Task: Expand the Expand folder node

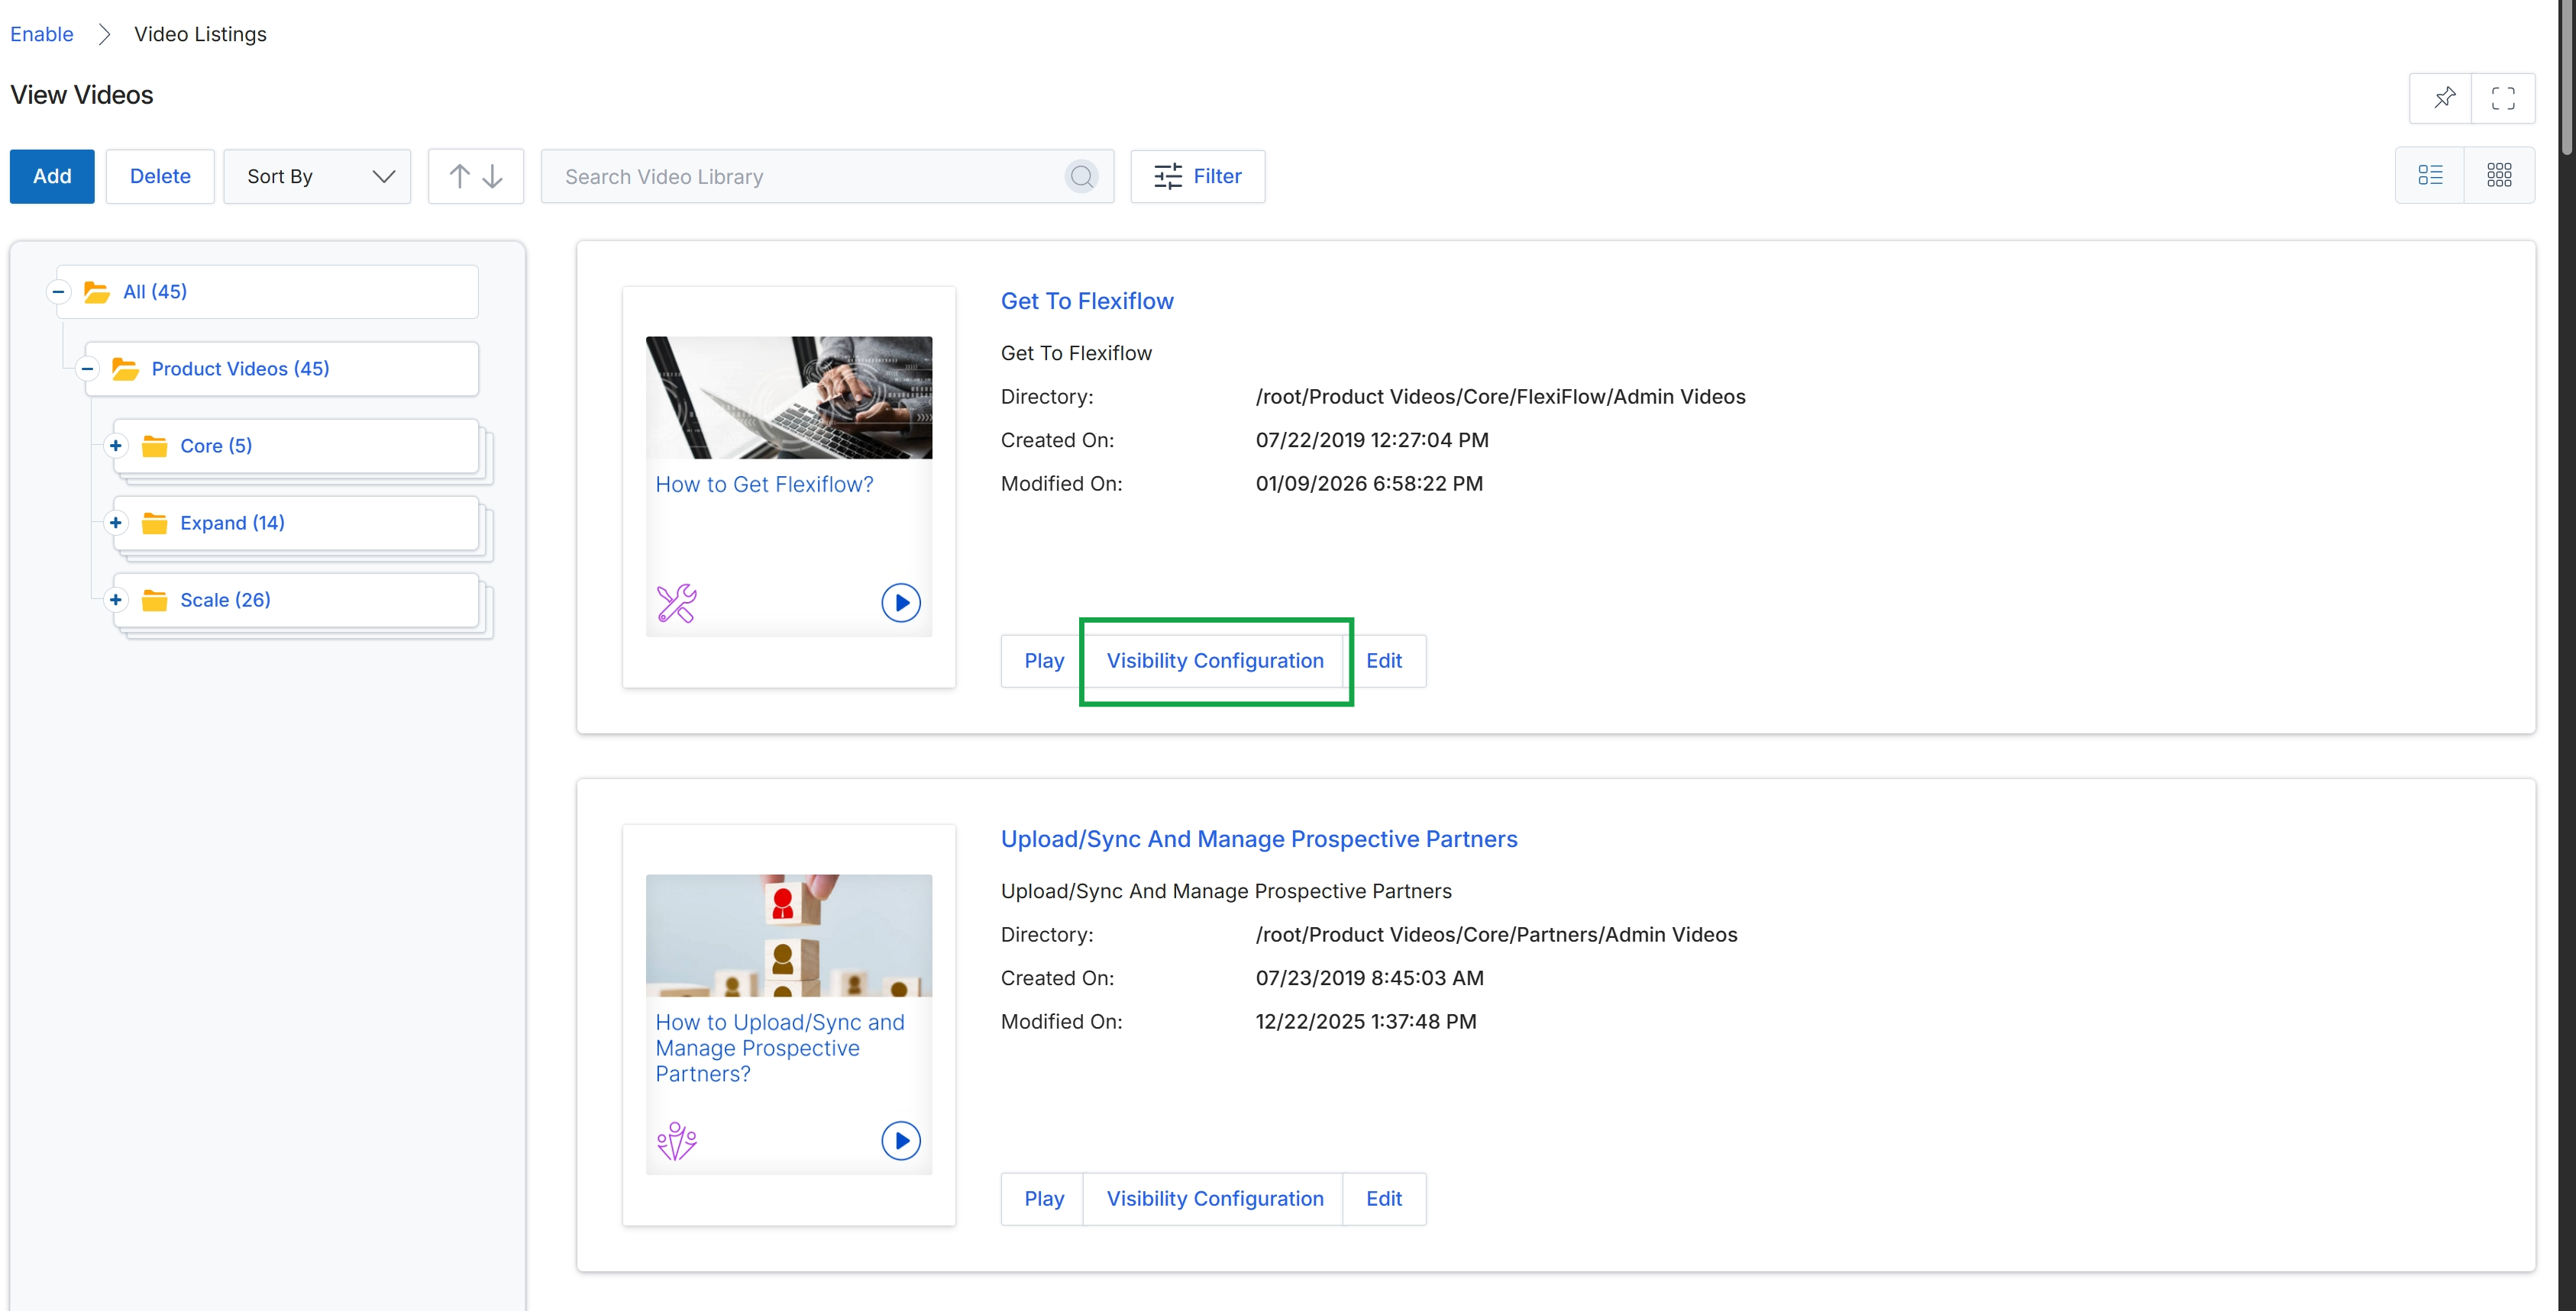Action: coord(116,523)
